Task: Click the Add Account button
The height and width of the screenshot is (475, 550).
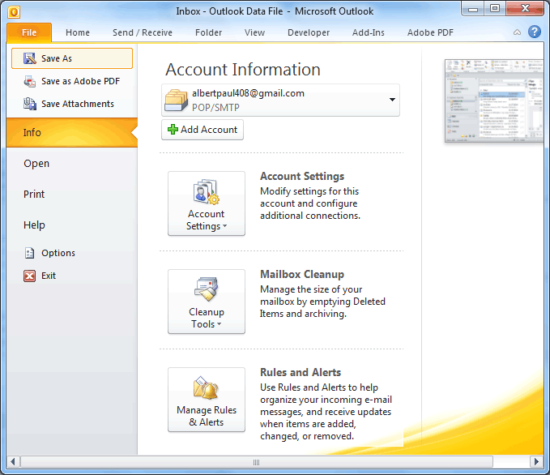Action: pos(203,130)
